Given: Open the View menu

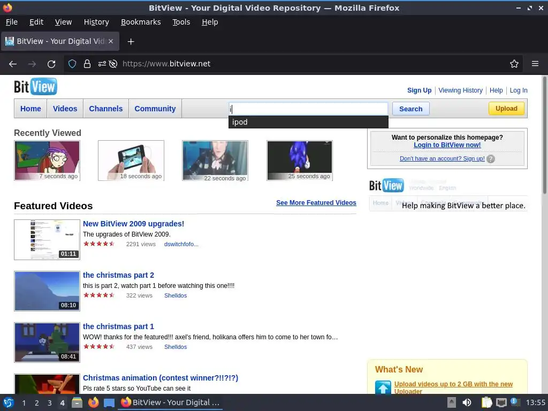Looking at the screenshot, I should (x=63, y=22).
